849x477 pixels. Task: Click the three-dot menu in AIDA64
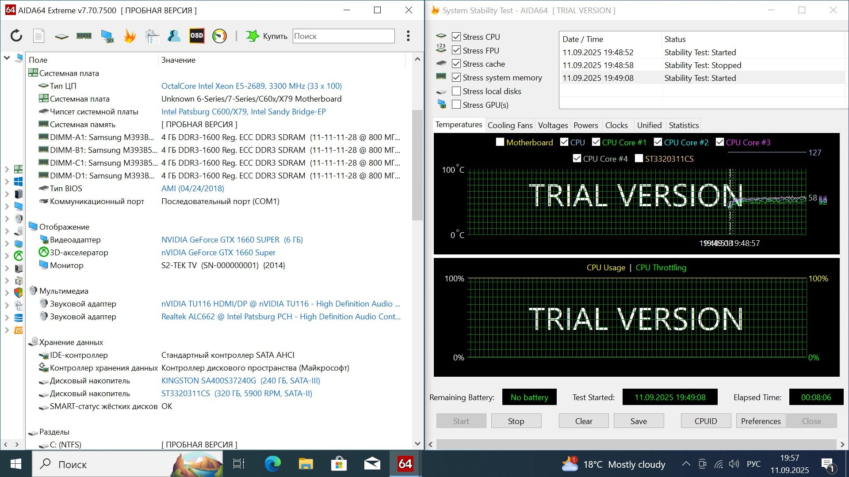pos(408,36)
